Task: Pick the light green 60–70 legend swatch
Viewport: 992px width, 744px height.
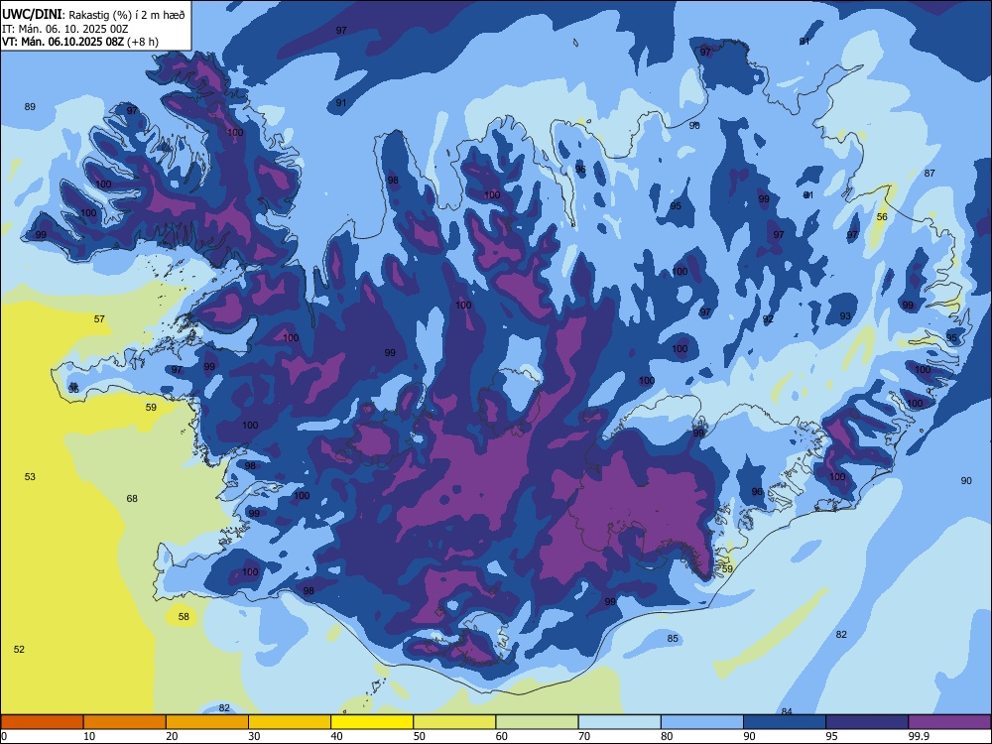Action: (537, 722)
